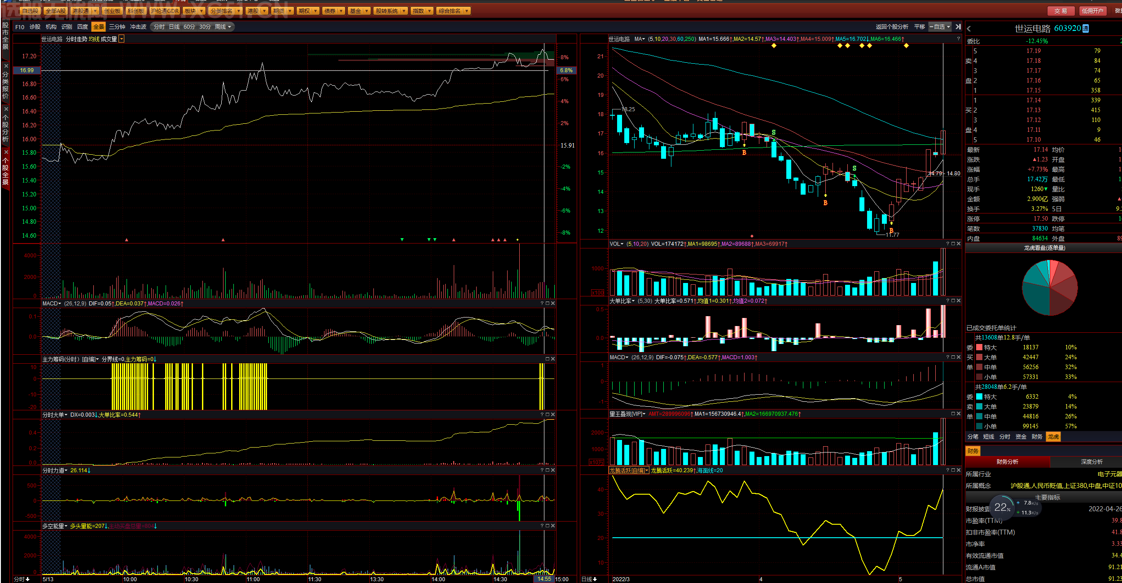Close the 龙腾活跃 indicator panel
Viewport: 1122px width, 583px height.
(959, 470)
